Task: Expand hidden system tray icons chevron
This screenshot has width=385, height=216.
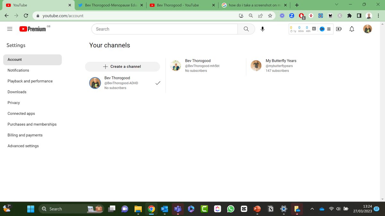Action: click(x=312, y=209)
